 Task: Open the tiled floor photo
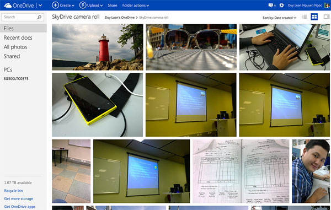71,171
